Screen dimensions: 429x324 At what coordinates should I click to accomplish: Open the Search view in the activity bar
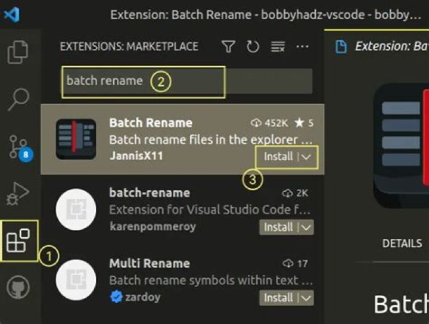pyautogui.click(x=18, y=99)
